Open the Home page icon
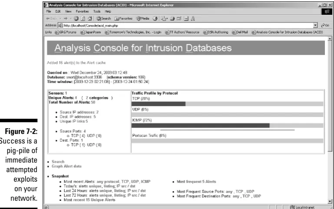Image resolution: width=334 pixels, height=209 pixels. tap(90, 19)
